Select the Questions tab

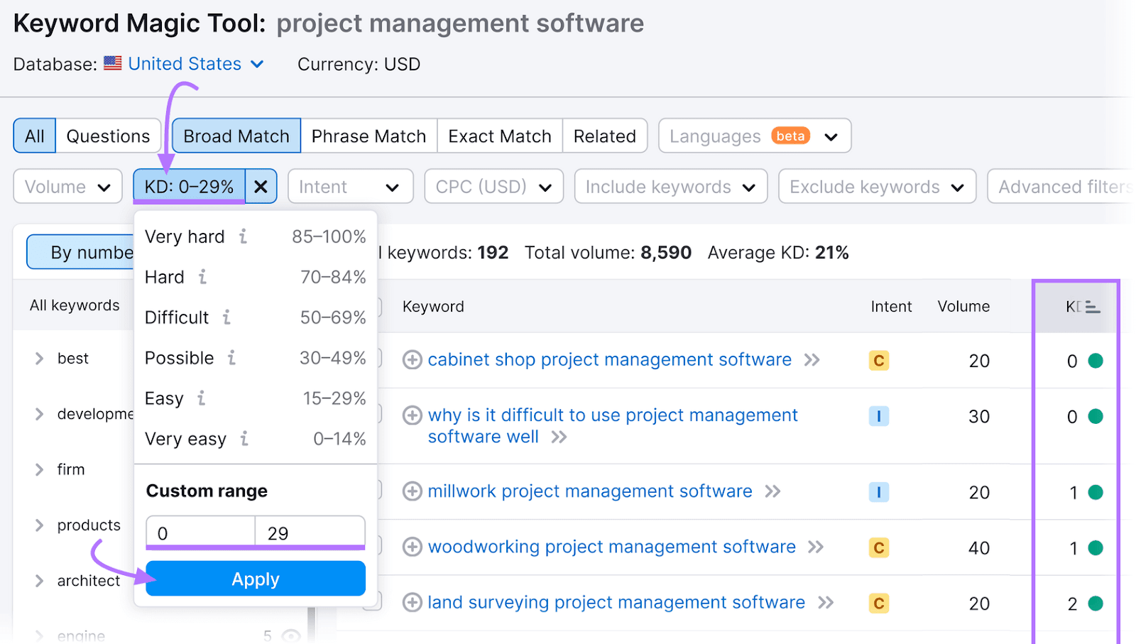tap(108, 136)
